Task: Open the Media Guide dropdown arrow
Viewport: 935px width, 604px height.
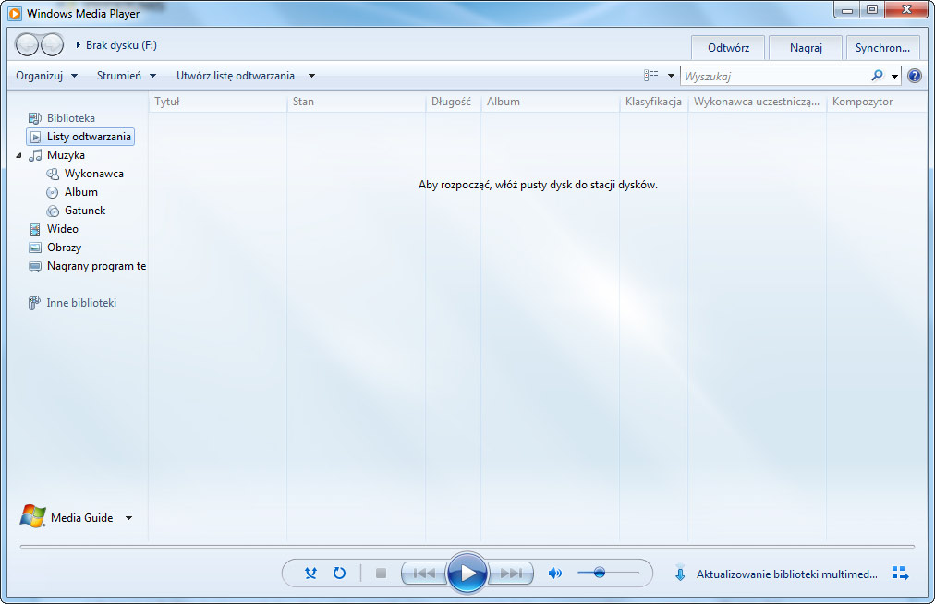Action: coord(128,517)
